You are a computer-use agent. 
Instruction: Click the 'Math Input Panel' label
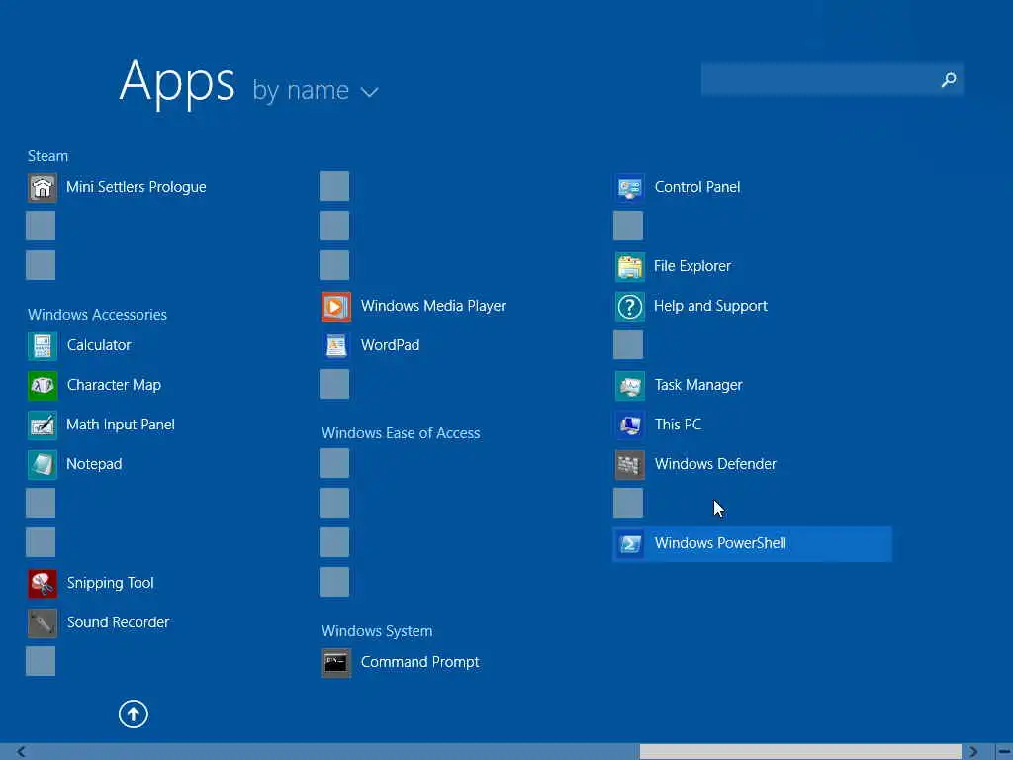click(120, 425)
